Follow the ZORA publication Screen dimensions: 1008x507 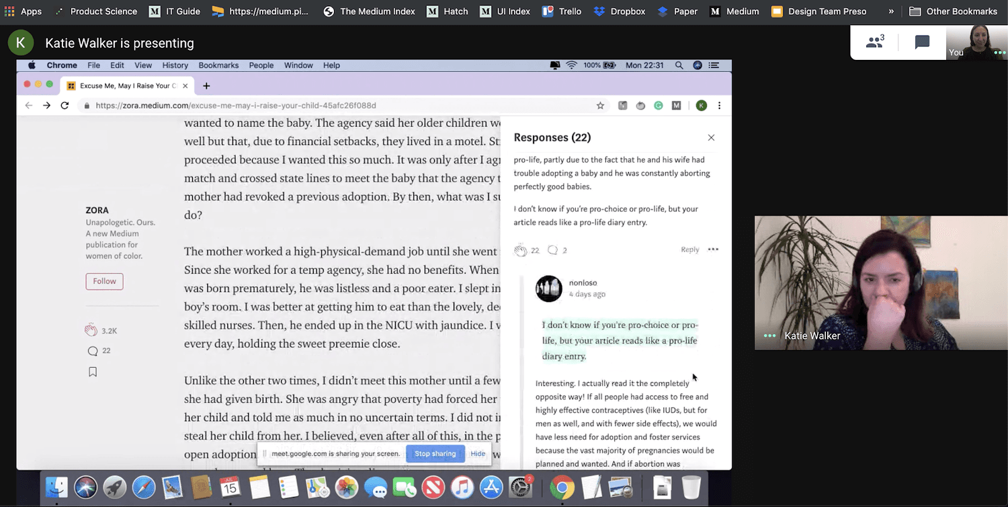click(104, 281)
